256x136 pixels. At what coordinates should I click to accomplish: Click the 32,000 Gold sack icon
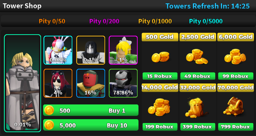[x=197, y=108]
